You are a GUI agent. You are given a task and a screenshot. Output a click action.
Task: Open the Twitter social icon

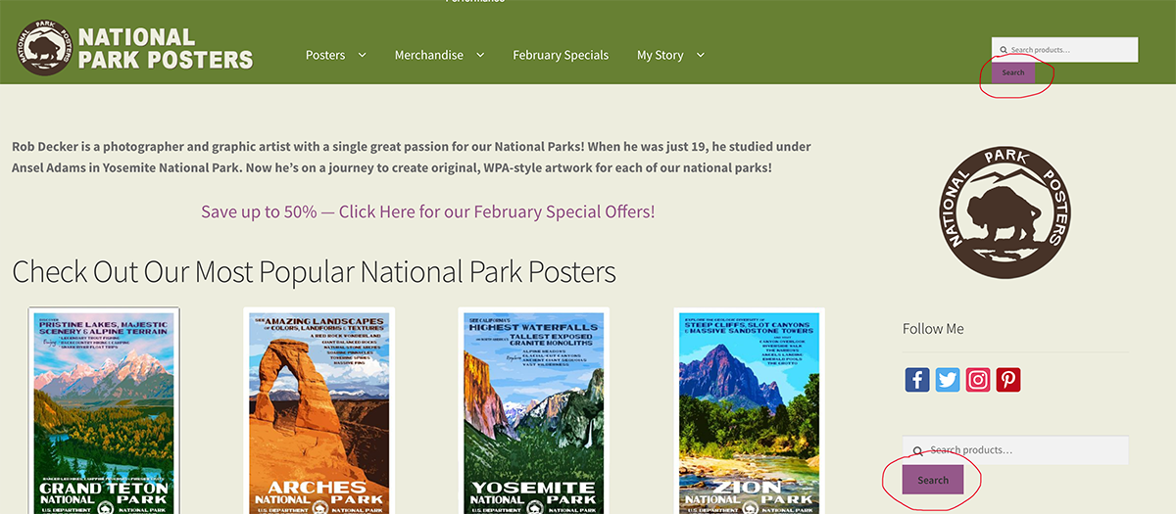pos(948,380)
